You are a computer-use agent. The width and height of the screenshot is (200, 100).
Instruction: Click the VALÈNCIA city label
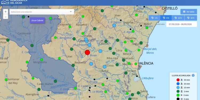coord(146,63)
